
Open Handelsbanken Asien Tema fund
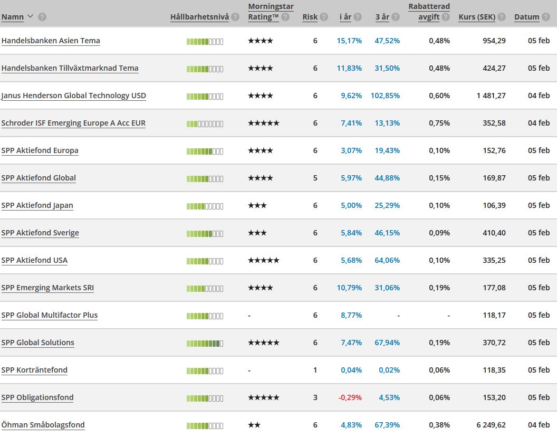pos(51,41)
